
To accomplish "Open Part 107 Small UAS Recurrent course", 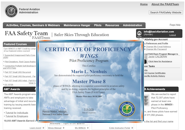I will (x=18, y=72).
